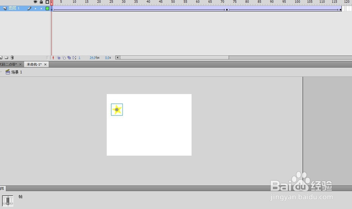Click 场景 1 scene label
This screenshot has width=352, height=209.
[17, 72]
